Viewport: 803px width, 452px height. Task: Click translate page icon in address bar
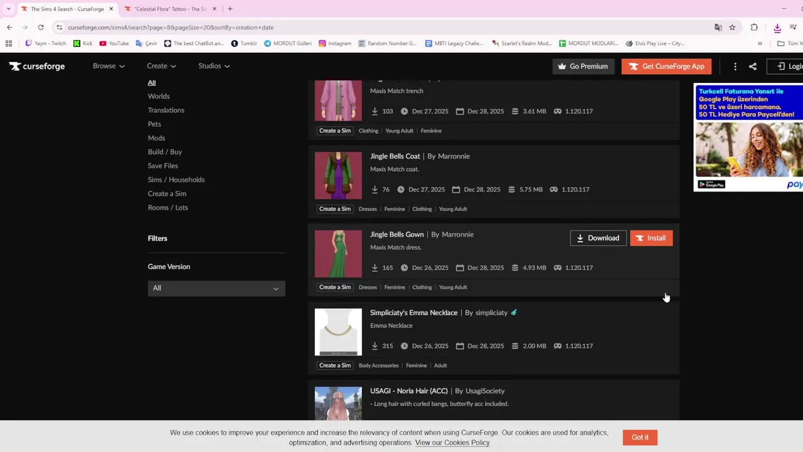click(x=718, y=28)
